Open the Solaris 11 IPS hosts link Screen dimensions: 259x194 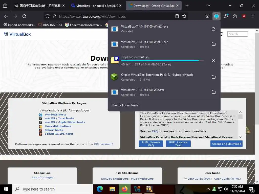click(x=59, y=134)
